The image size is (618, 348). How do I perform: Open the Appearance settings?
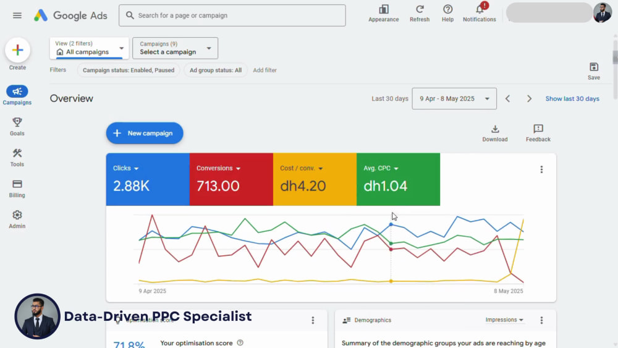point(384,14)
